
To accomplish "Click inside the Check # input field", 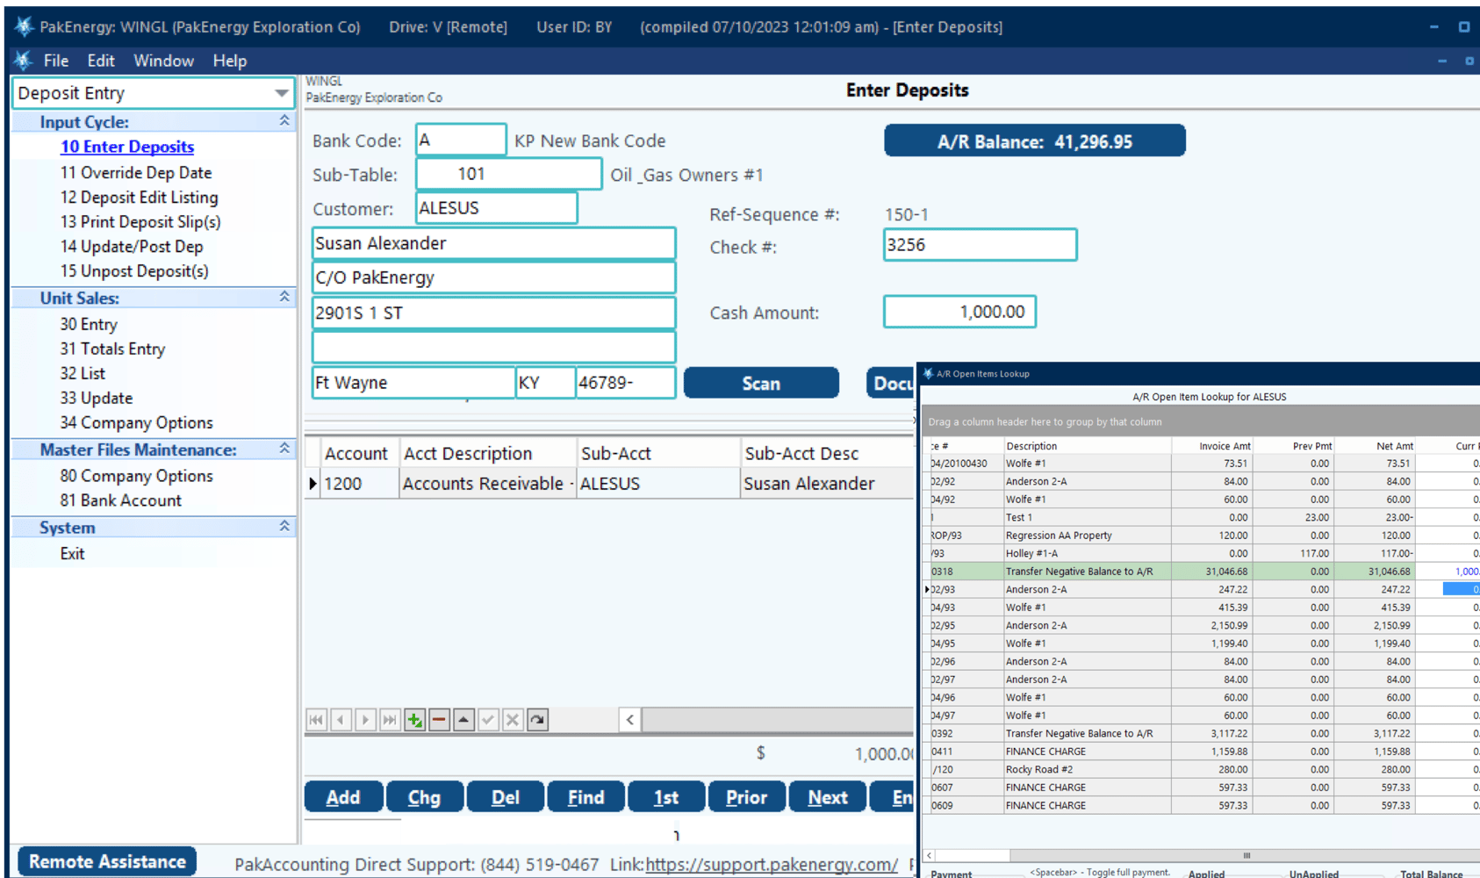I will point(979,245).
